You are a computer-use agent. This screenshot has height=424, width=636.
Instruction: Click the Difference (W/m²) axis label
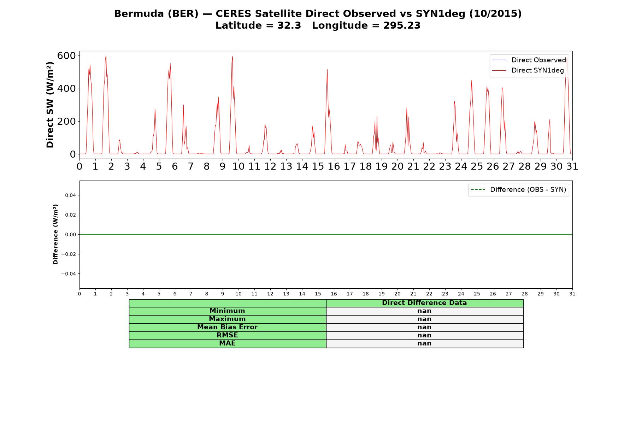tap(55, 234)
